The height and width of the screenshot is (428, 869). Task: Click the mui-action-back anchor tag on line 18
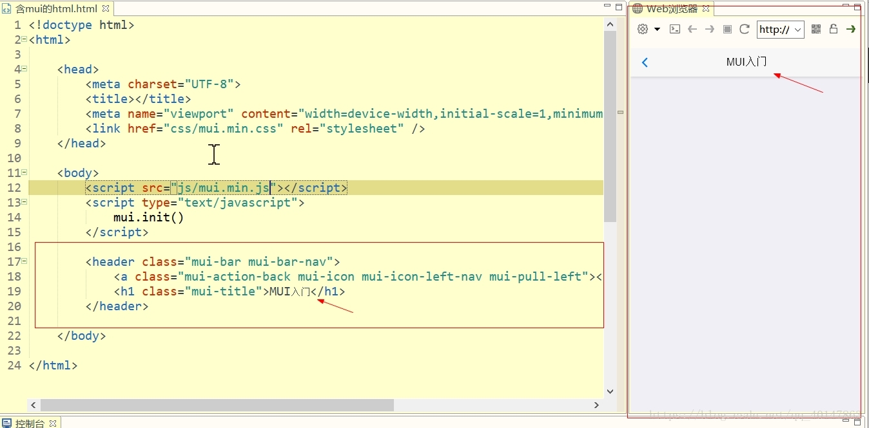358,277
